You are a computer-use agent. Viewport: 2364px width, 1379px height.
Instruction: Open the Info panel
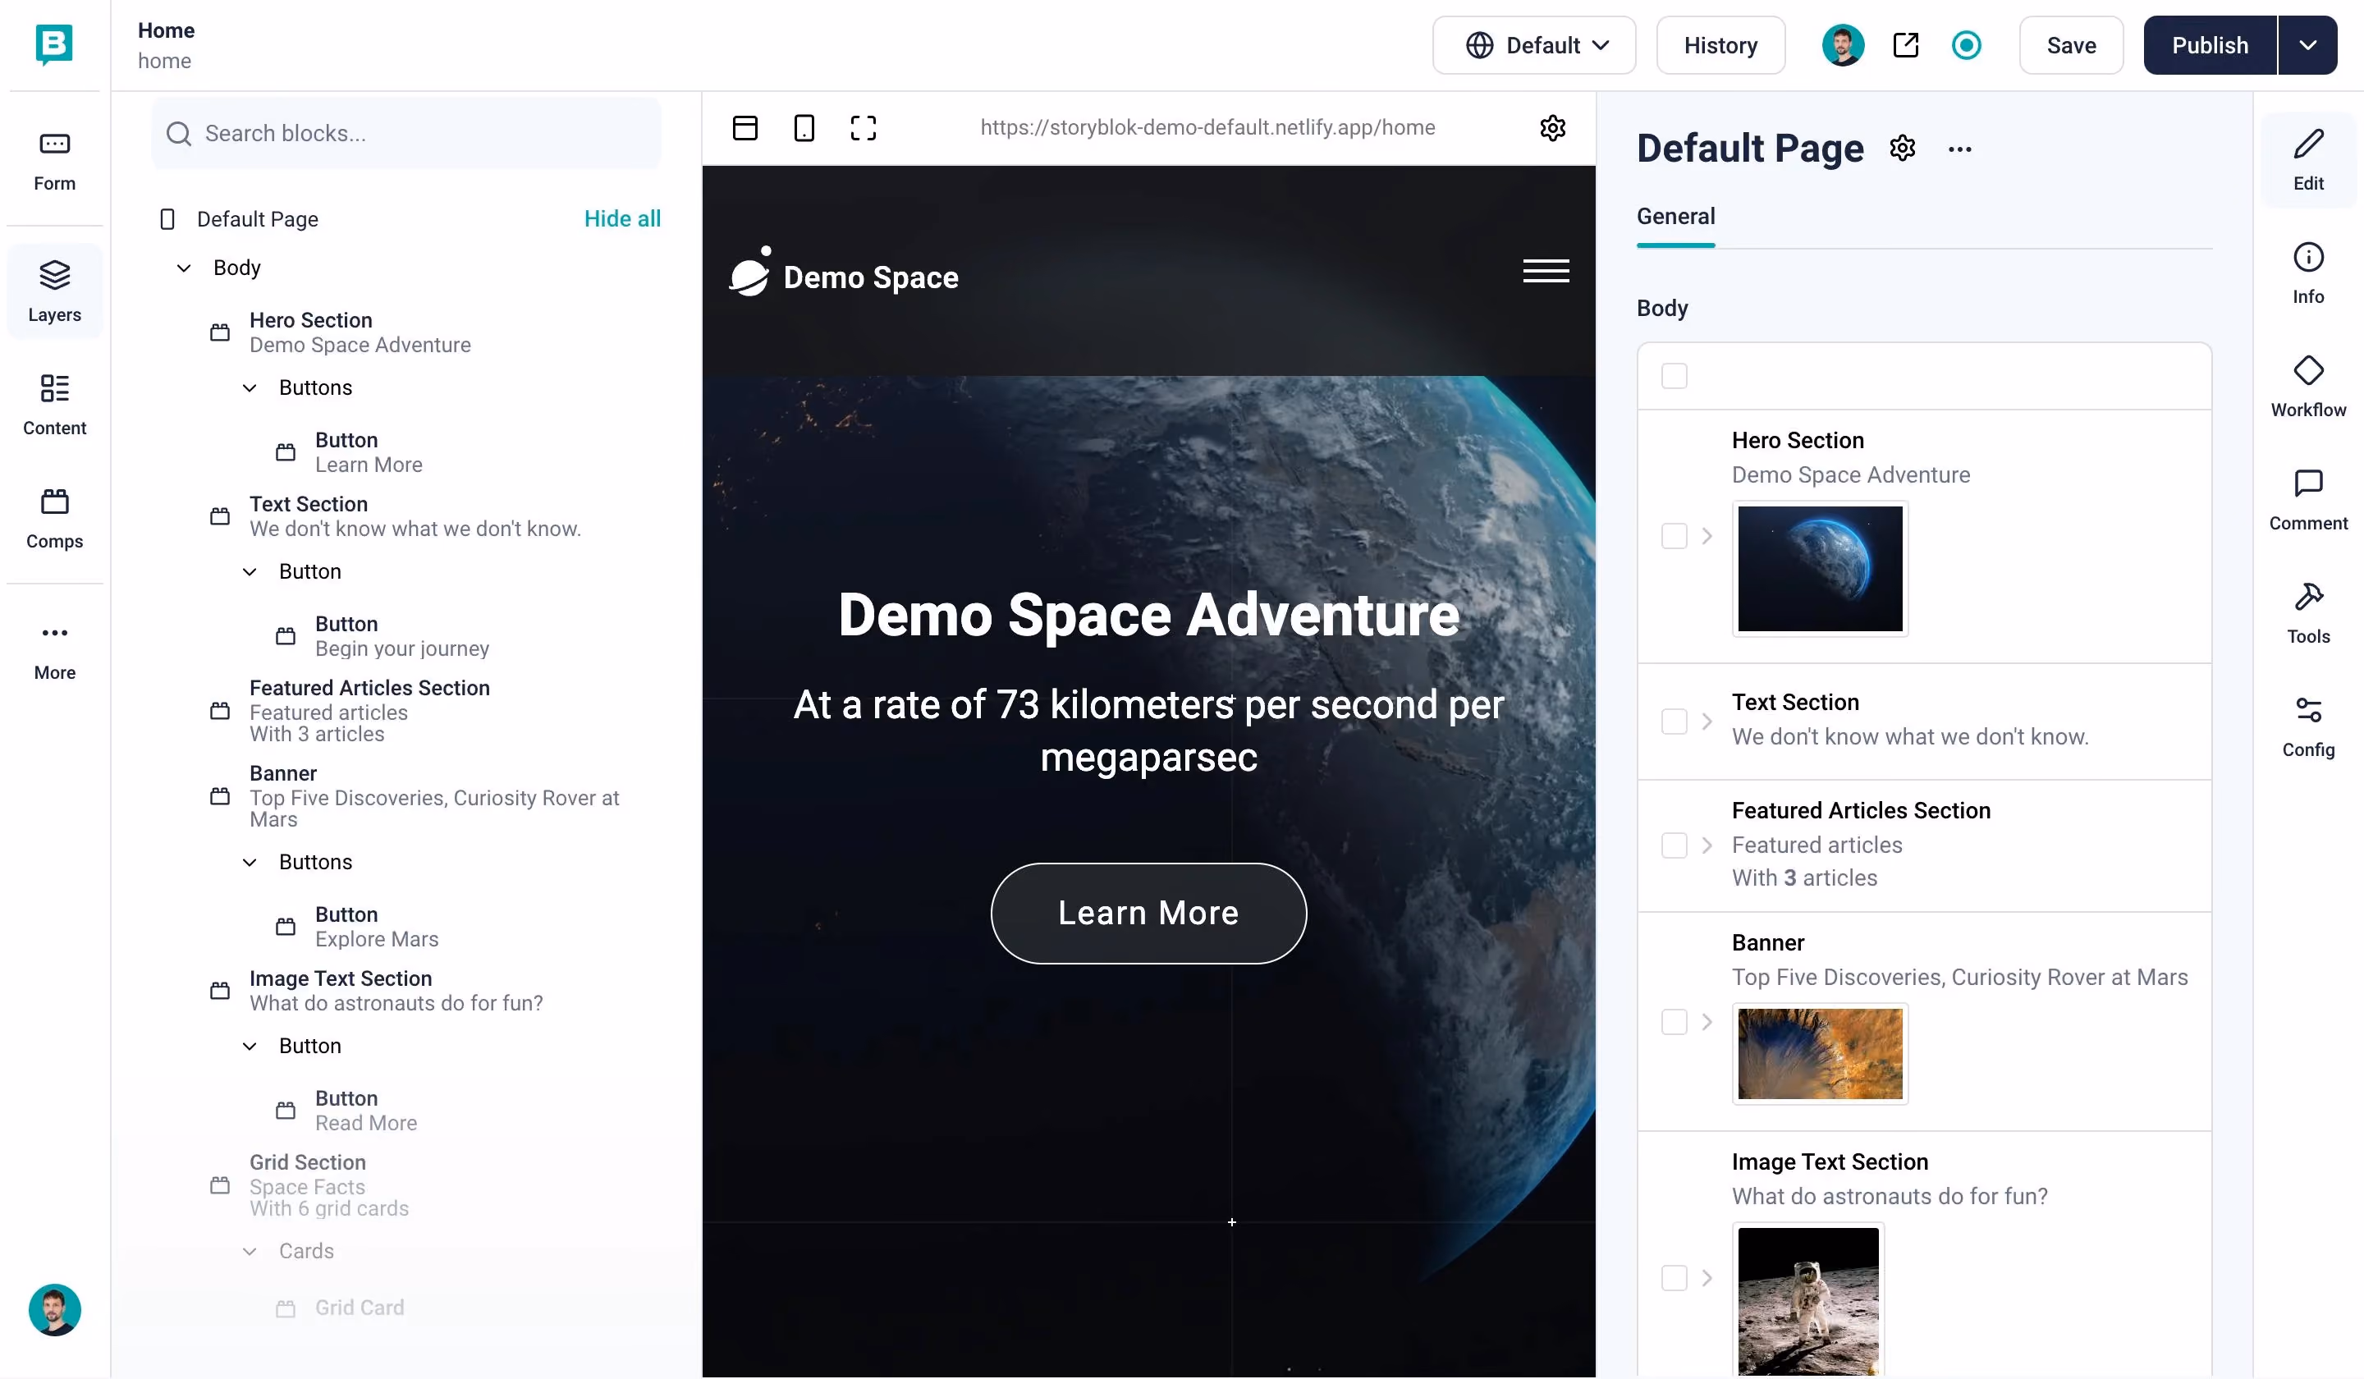(x=2307, y=273)
